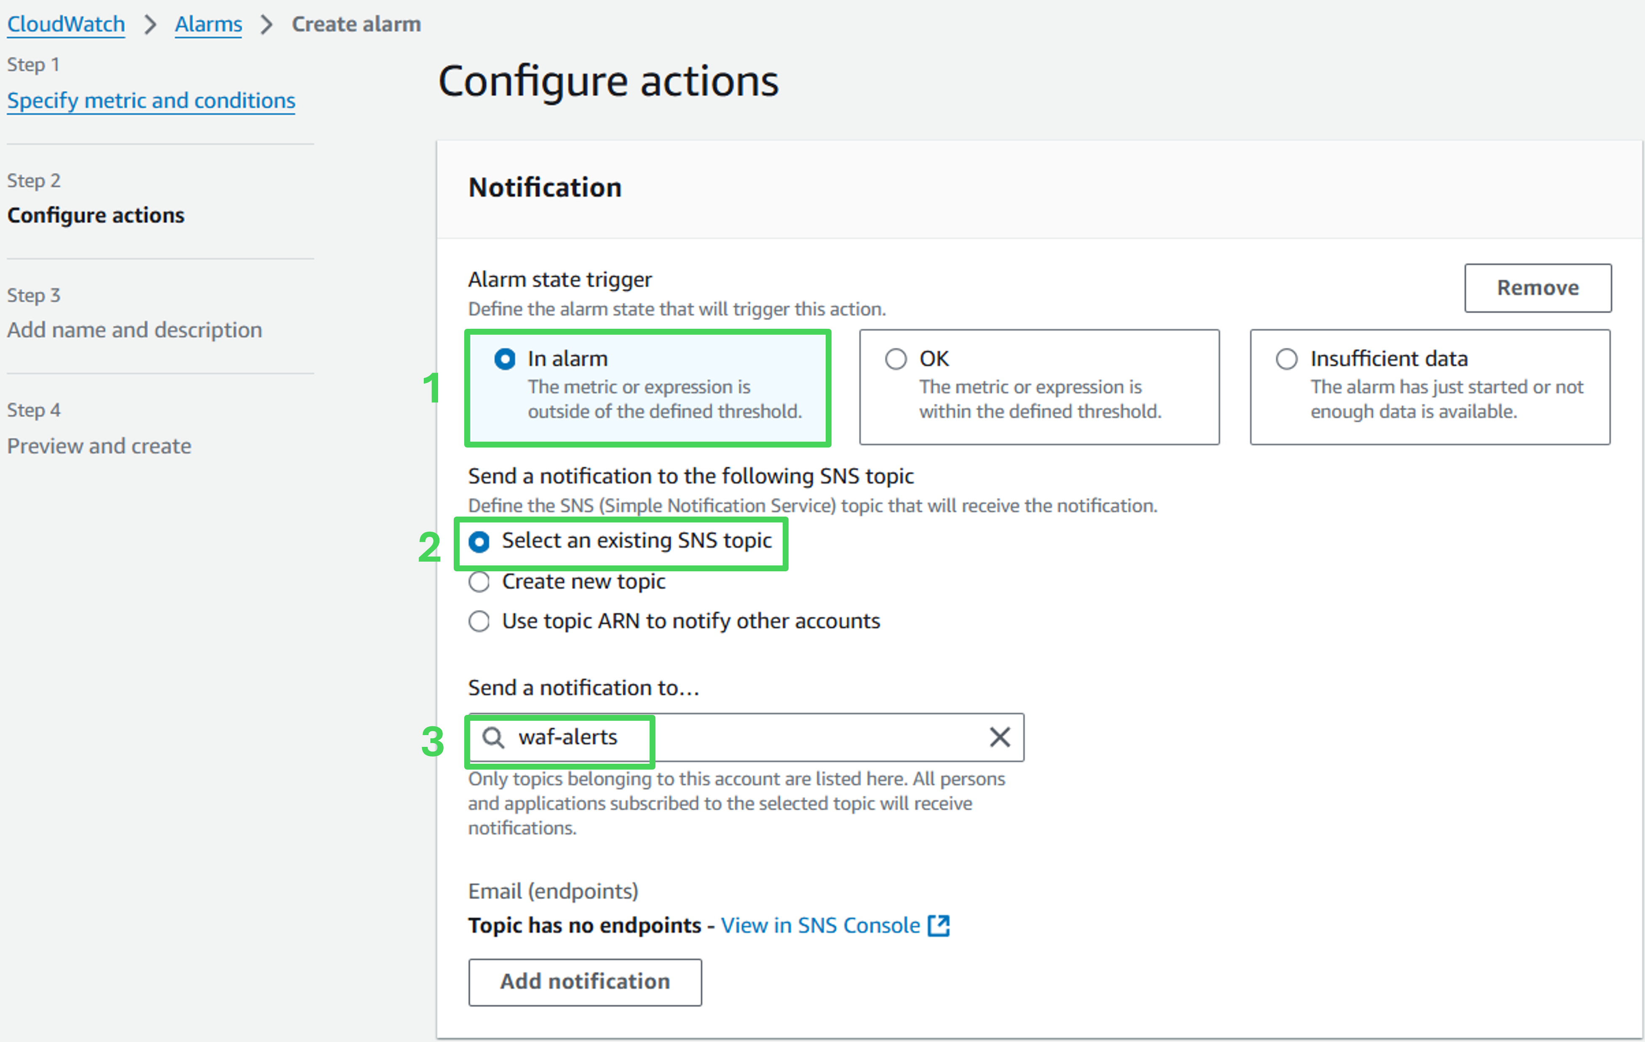Choose Use topic ARN to notify other accounts
The image size is (1645, 1042).
click(x=479, y=621)
